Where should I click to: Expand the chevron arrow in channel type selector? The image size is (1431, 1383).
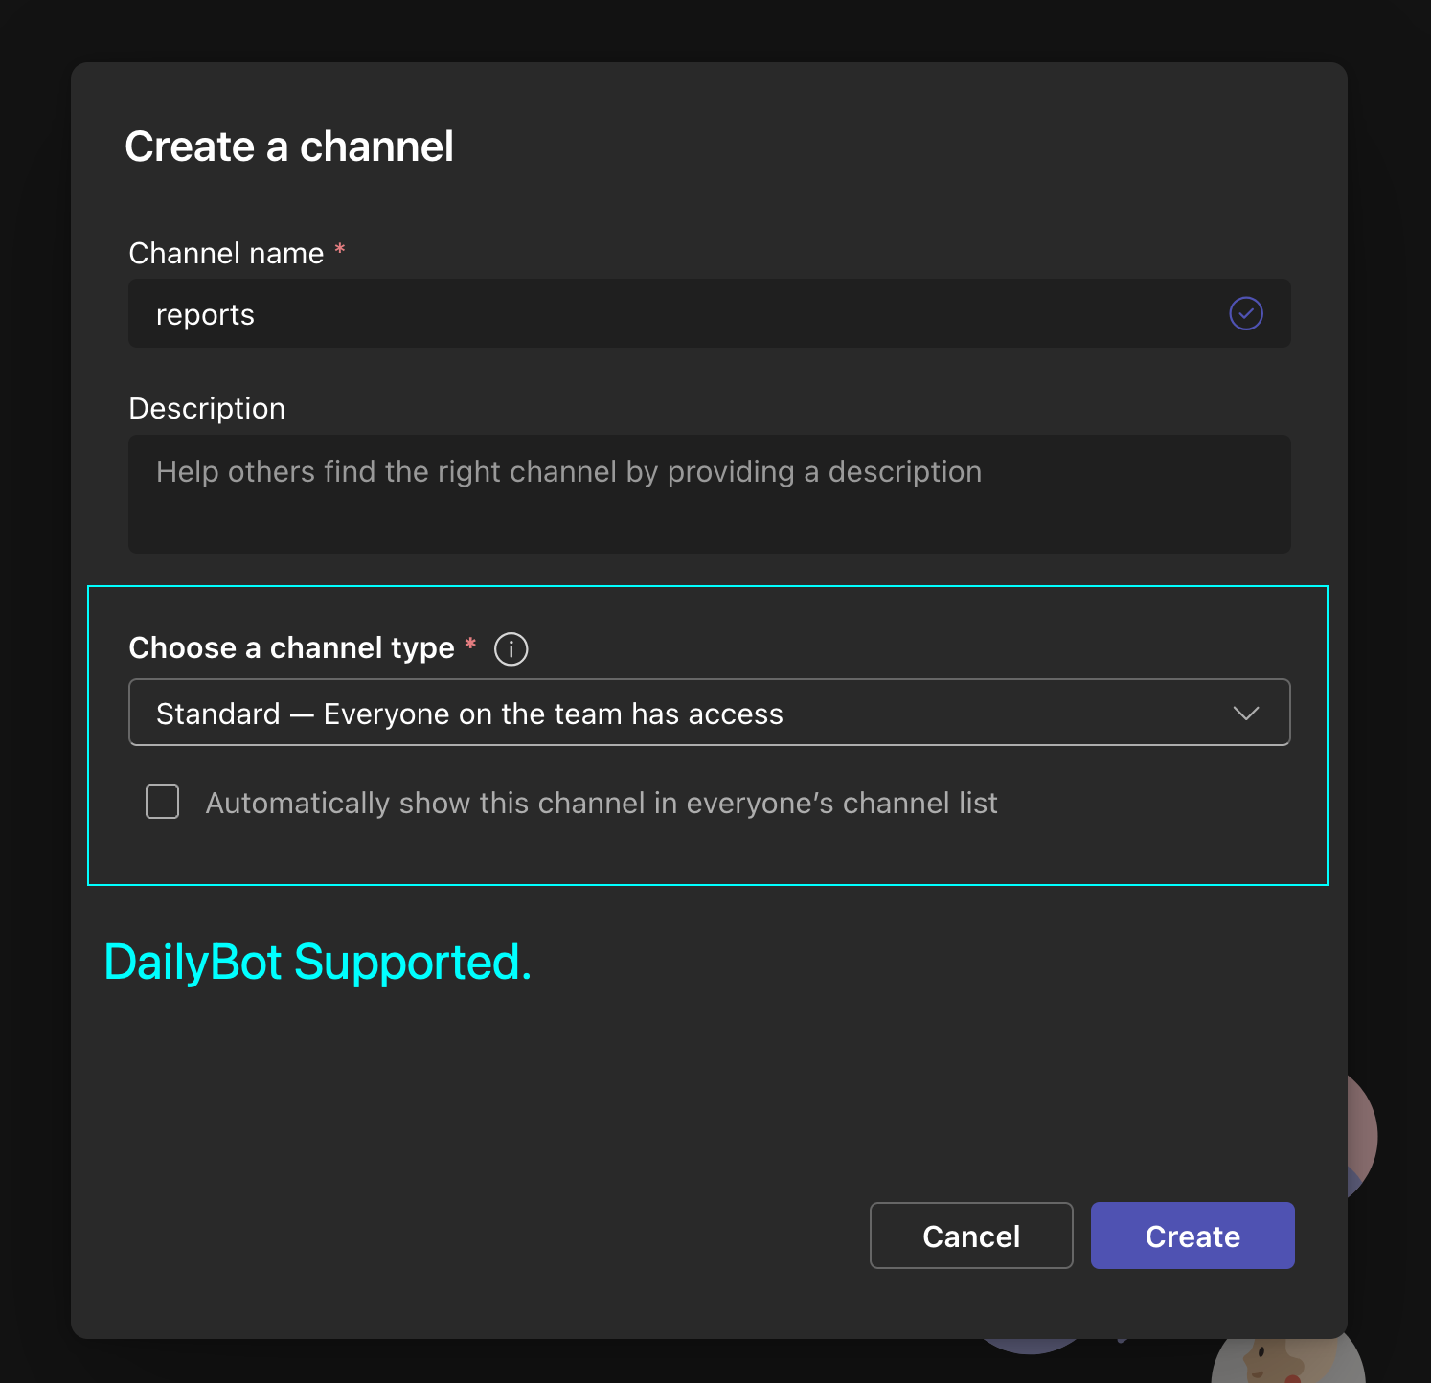click(x=1245, y=713)
